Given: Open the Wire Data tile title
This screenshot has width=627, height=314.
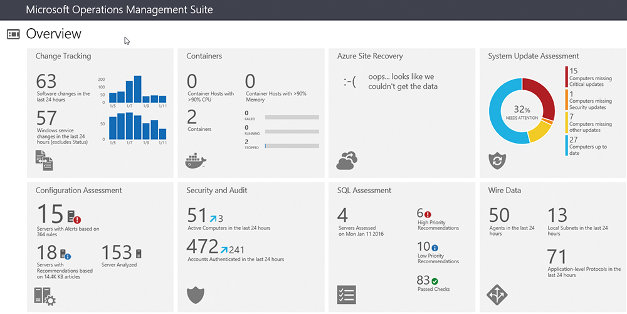Looking at the screenshot, I should [x=504, y=191].
